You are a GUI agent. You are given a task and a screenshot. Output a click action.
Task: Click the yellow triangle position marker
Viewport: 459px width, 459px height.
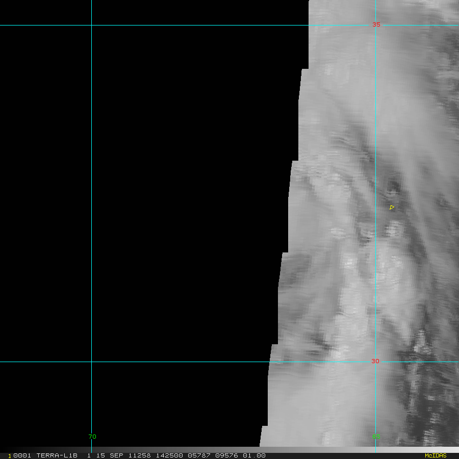(392, 207)
